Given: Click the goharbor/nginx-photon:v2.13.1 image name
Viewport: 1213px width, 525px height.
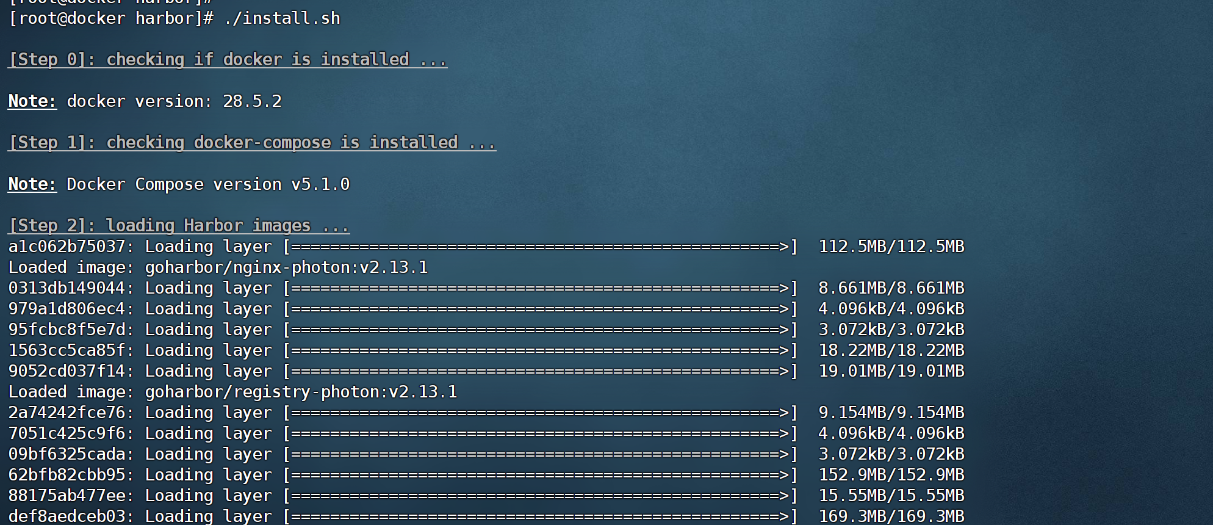Looking at the screenshot, I should [x=286, y=267].
